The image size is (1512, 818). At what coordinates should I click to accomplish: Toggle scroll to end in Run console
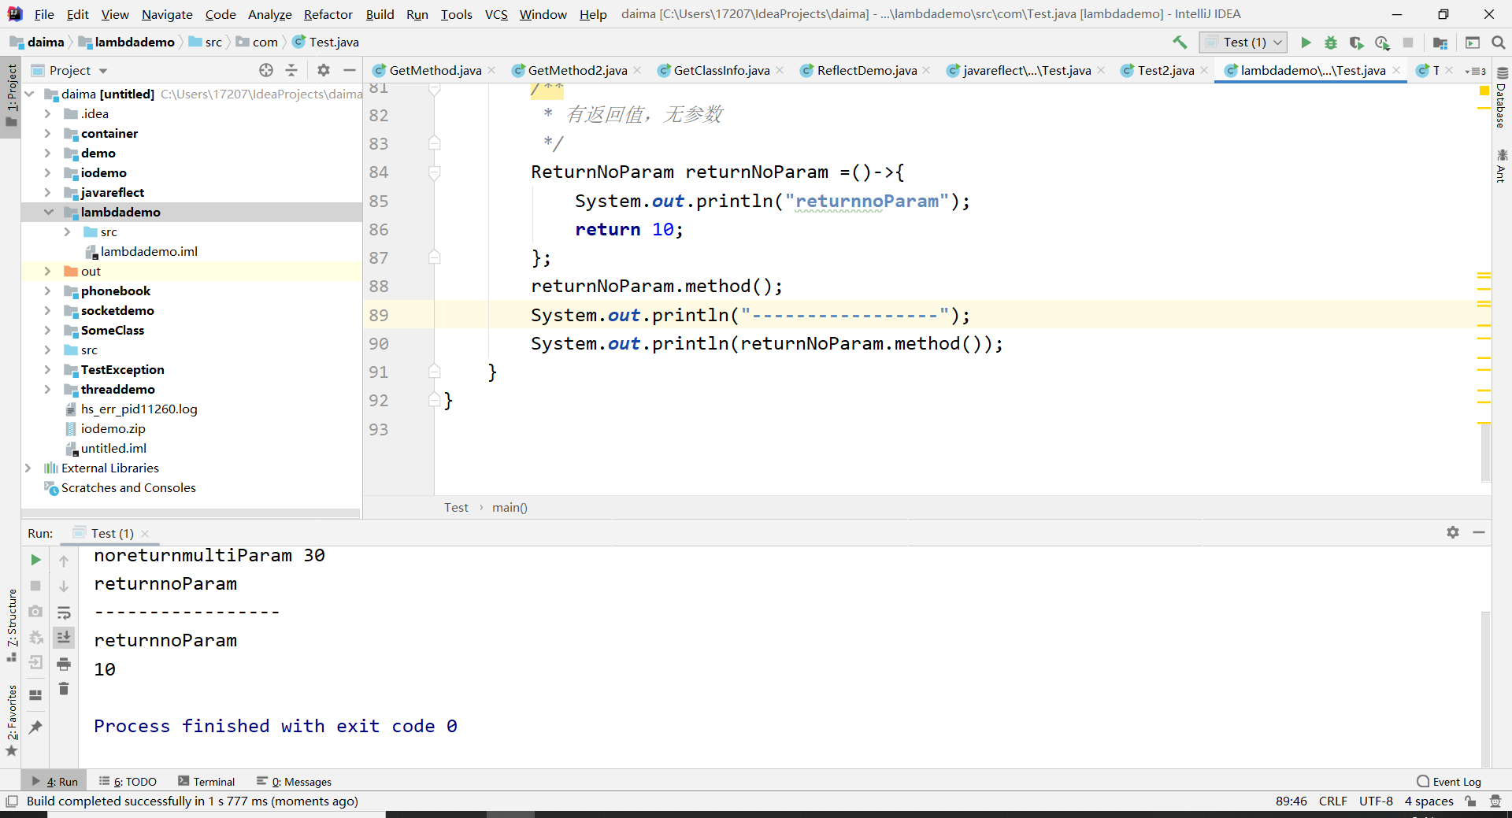[64, 637]
